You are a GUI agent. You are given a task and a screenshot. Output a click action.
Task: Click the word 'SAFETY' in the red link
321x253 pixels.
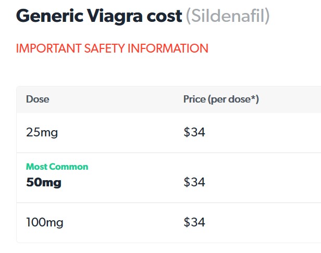[105, 48]
